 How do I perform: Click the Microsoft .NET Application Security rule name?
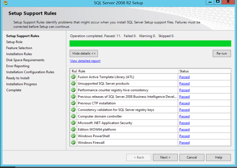(105, 123)
